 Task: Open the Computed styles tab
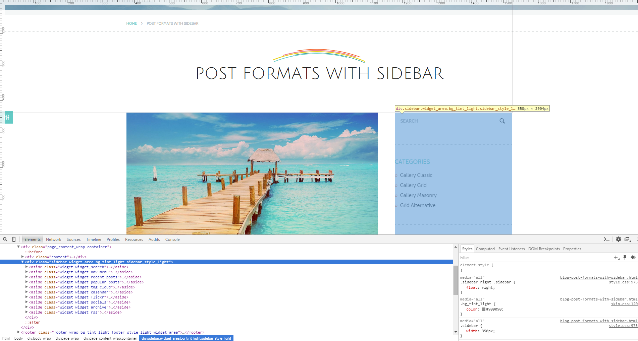[485, 249]
